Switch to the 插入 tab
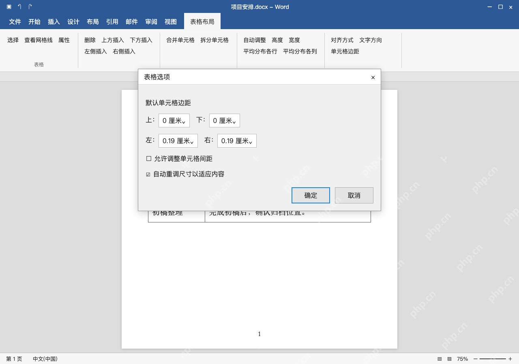519x364 pixels. point(54,21)
